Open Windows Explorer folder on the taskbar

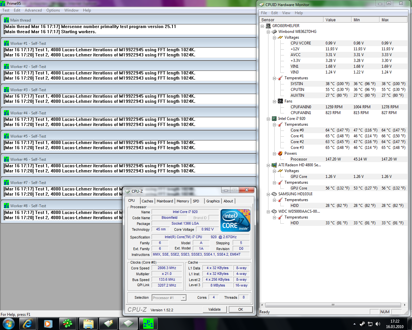(88, 324)
